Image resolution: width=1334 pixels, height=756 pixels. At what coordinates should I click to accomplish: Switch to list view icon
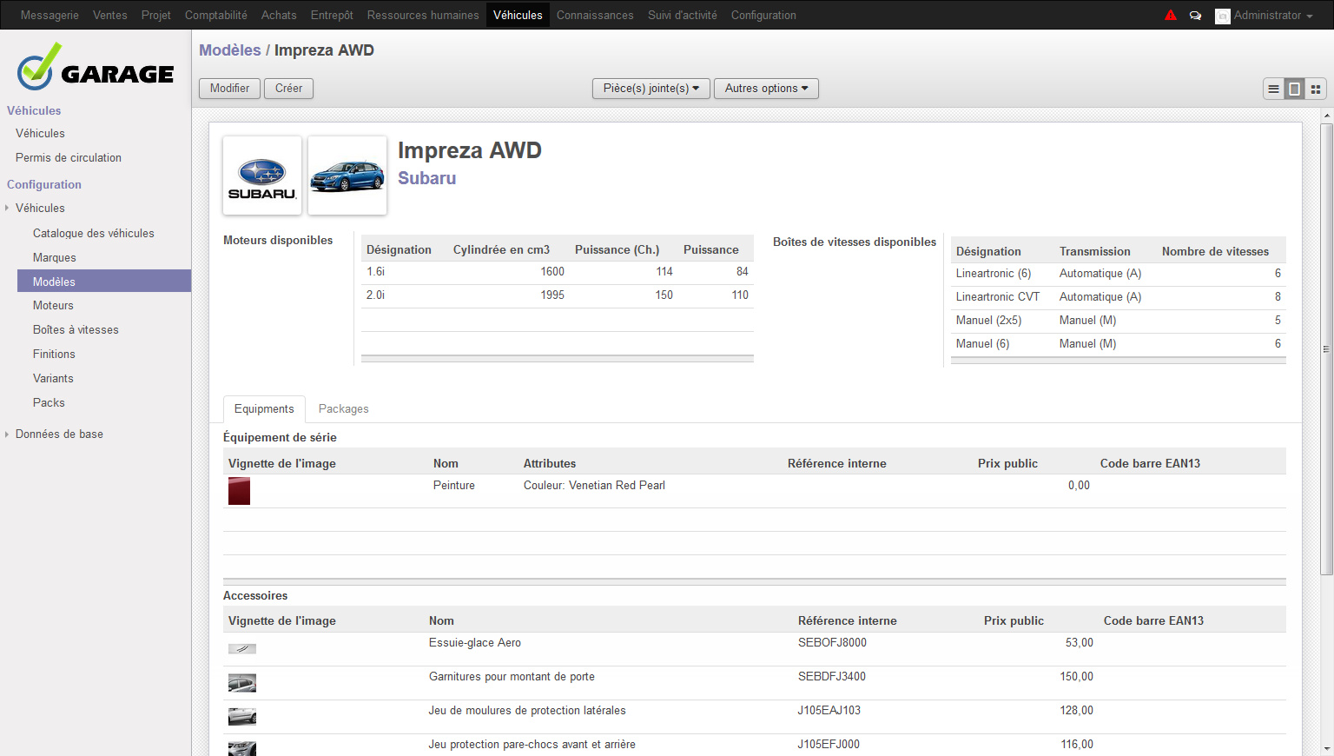tap(1273, 89)
